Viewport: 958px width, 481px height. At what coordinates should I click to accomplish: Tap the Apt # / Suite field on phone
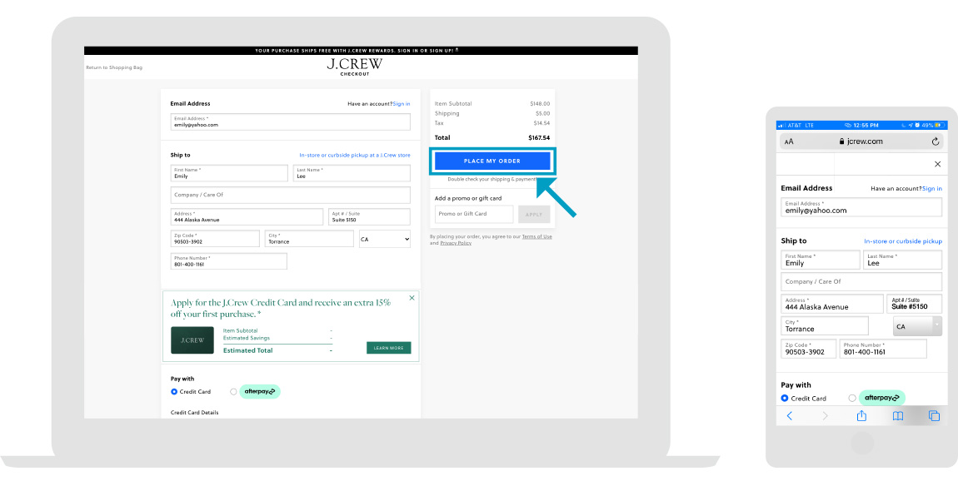(x=915, y=304)
